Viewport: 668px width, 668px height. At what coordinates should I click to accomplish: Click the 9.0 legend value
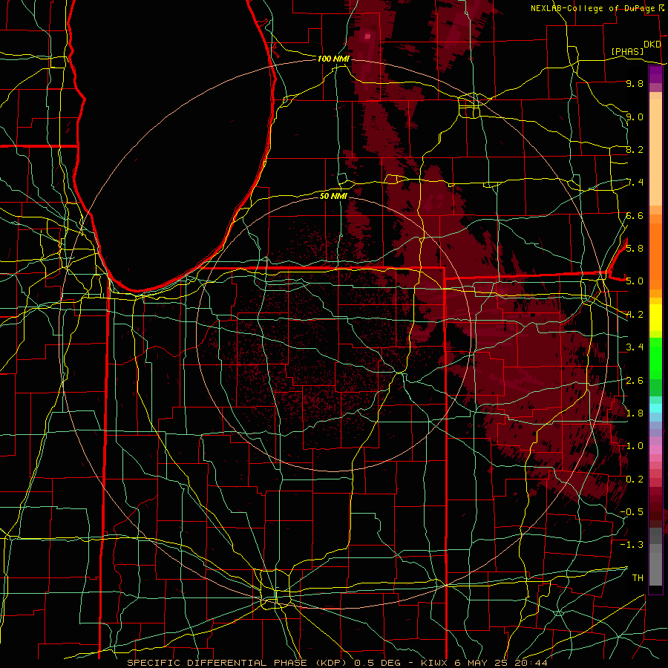pos(635,117)
